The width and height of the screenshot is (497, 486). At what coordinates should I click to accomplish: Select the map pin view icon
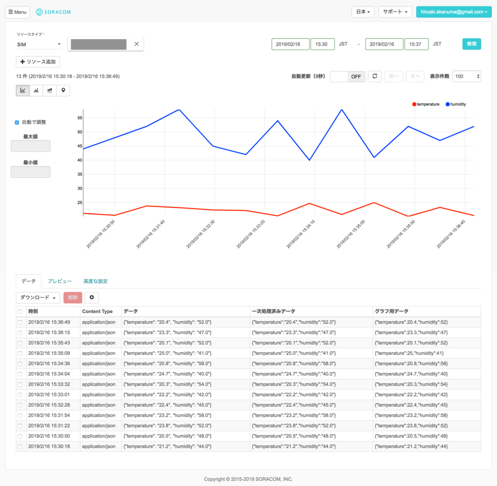(x=63, y=90)
